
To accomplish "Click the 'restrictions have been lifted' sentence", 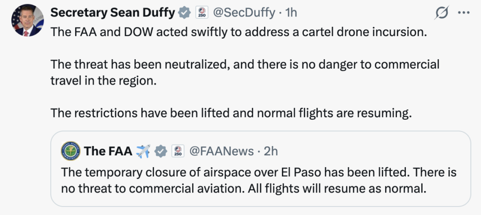I will pyautogui.click(x=230, y=113).
